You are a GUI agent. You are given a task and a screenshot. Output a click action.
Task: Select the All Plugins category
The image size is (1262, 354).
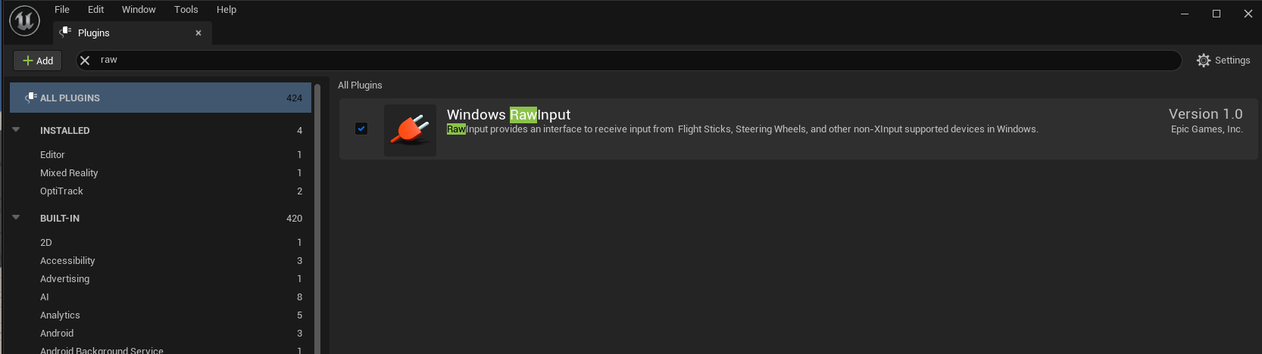161,98
